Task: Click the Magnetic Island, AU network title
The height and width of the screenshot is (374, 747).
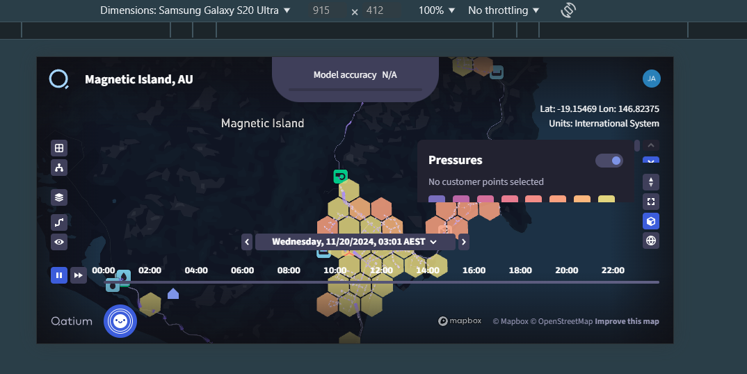Action: pos(138,79)
